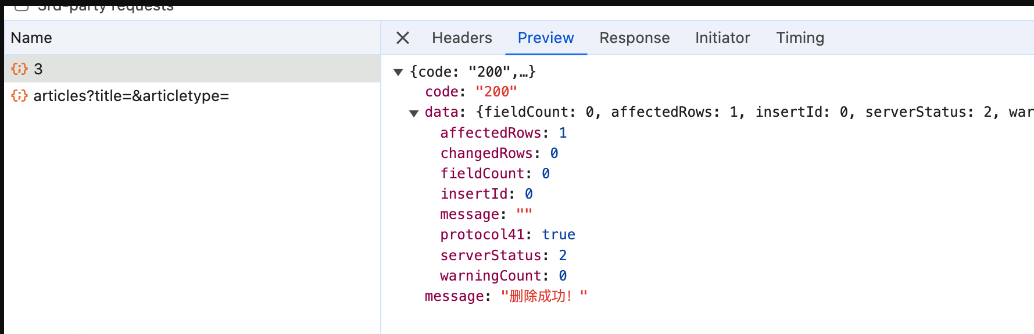1034x334 pixels.
Task: Select the articles?title=&articletype= request
Action: point(131,96)
